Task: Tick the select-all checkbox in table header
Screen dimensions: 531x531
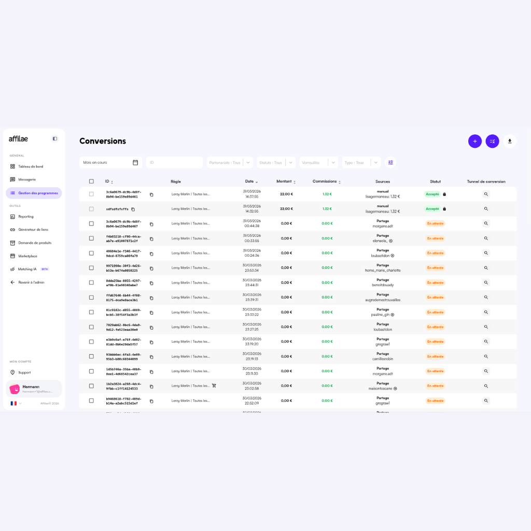Action: pyautogui.click(x=91, y=181)
